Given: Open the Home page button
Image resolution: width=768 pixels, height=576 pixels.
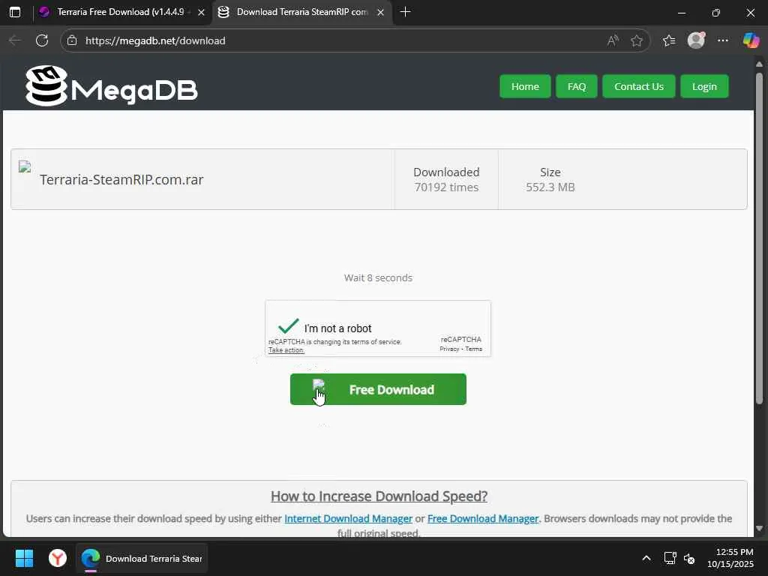Looking at the screenshot, I should (x=525, y=87).
